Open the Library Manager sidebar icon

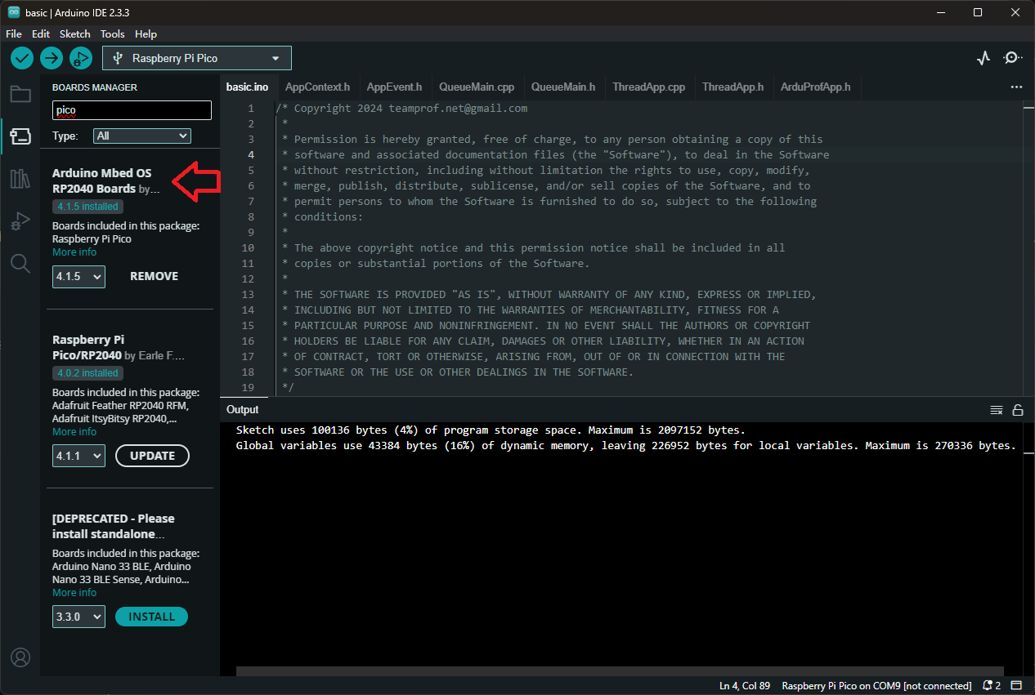(20, 179)
